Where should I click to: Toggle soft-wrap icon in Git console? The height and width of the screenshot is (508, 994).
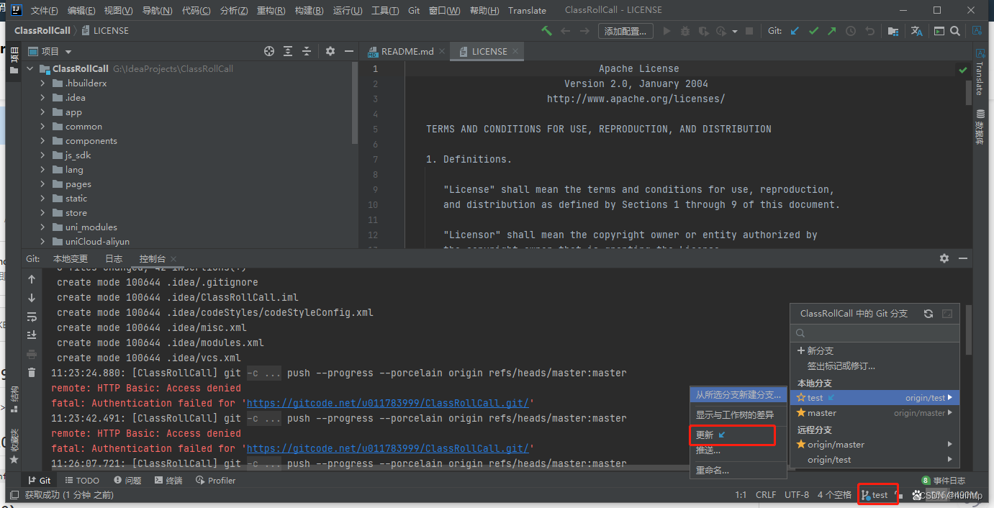pos(32,317)
